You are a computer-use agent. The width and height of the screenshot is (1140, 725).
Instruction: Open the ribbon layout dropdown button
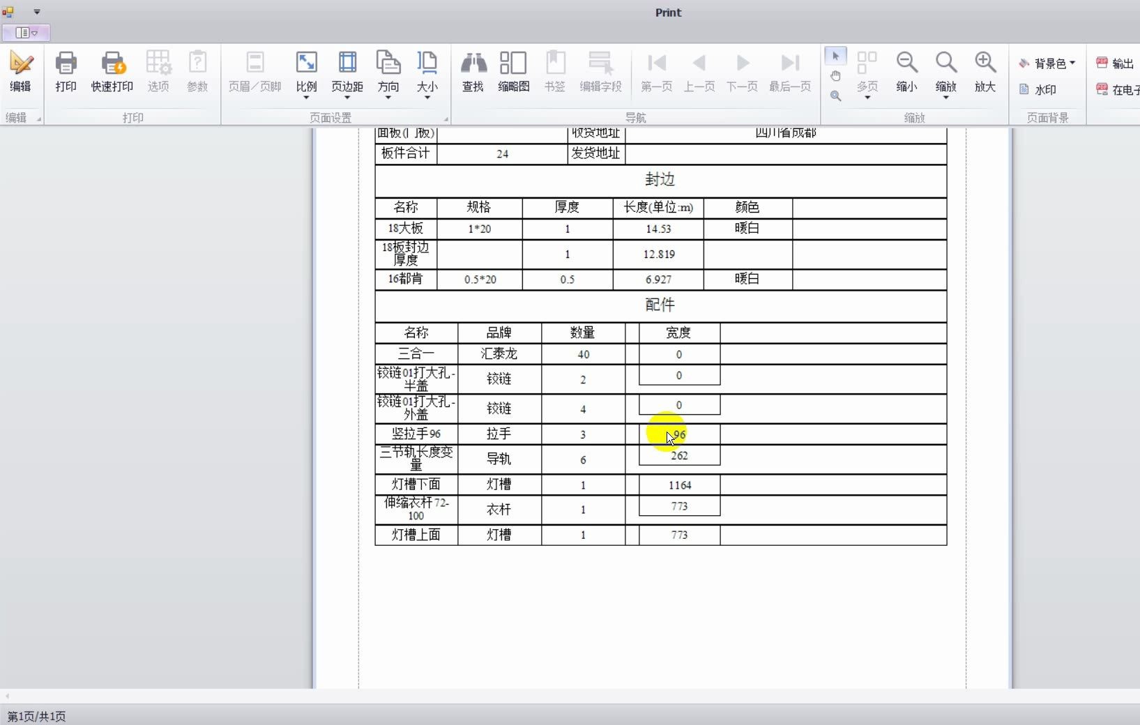pyautogui.click(x=26, y=33)
